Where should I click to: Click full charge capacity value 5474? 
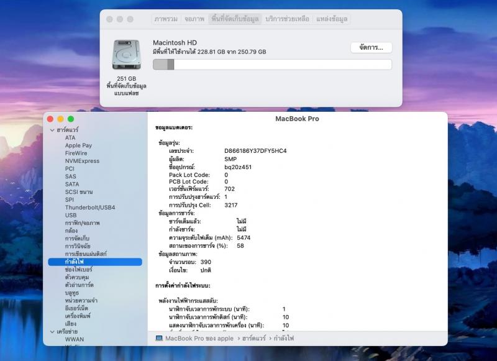[x=244, y=238]
